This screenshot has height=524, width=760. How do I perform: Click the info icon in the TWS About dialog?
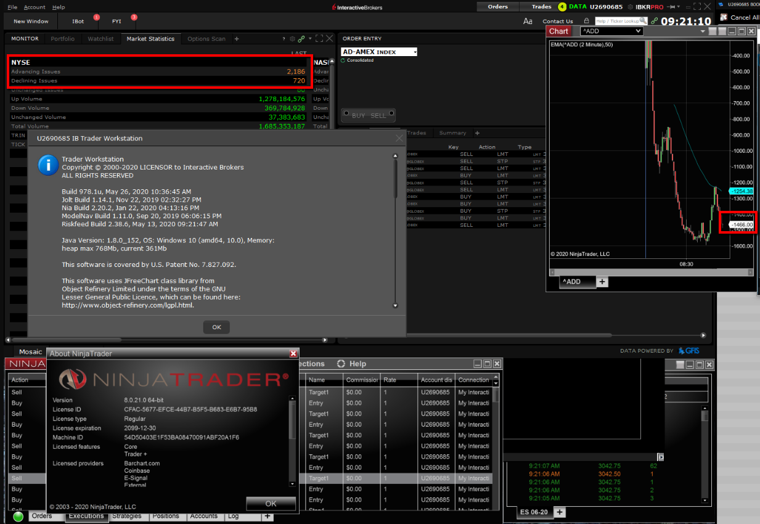[x=48, y=165]
